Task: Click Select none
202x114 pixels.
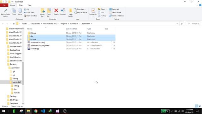Action: point(115,13)
